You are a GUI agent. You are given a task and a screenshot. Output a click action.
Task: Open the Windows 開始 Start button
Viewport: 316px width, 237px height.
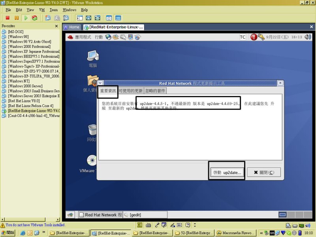[8, 233]
